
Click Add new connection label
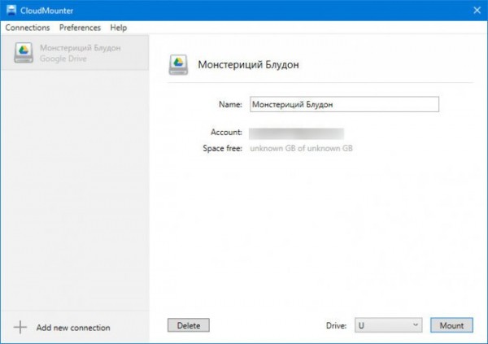73,328
